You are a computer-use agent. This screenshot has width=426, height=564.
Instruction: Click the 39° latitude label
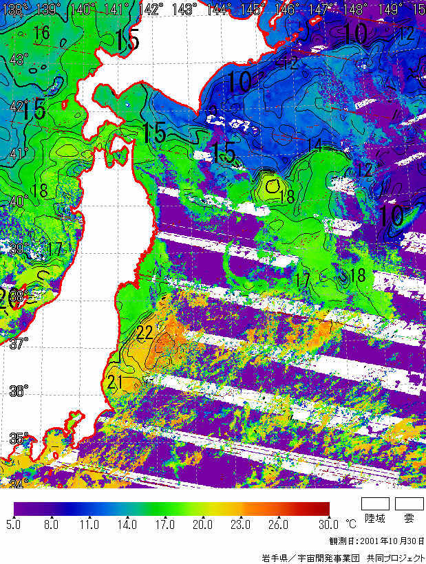20,248
